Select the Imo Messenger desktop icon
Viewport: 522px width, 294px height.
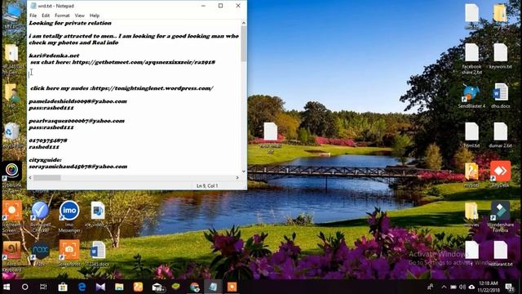coord(69,216)
